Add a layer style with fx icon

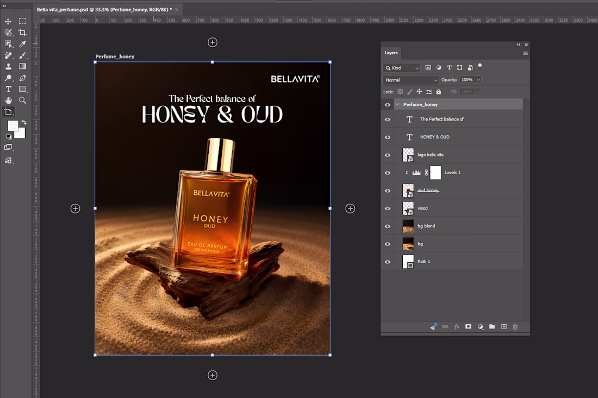point(457,327)
